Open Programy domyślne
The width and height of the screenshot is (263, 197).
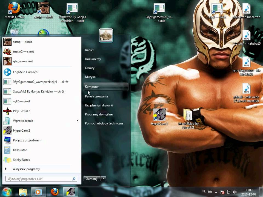[106, 114]
